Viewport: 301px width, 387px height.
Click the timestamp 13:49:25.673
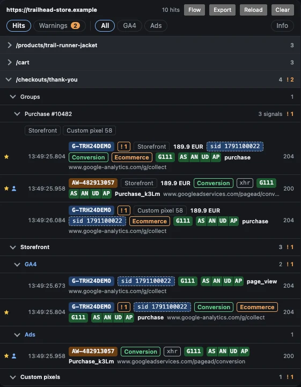coord(47,286)
